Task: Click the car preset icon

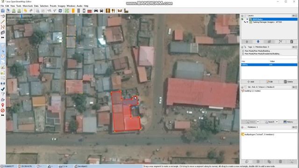Action: (x=96, y=11)
